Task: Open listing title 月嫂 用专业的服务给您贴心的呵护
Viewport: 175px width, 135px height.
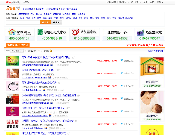Action: pos(39,83)
